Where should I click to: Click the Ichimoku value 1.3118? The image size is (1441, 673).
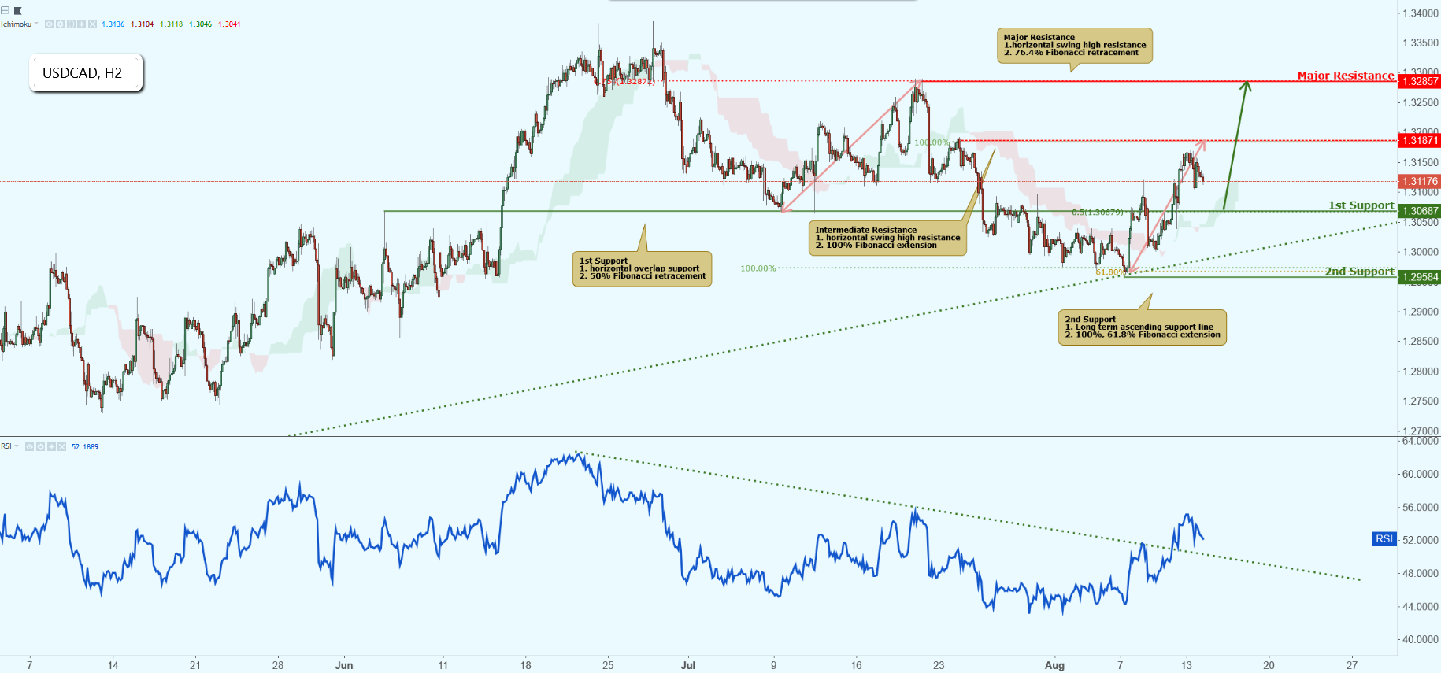171,24
